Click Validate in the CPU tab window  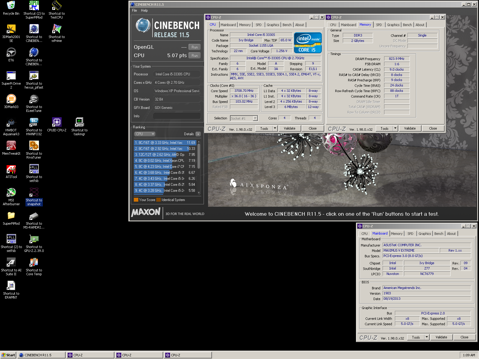click(x=289, y=128)
